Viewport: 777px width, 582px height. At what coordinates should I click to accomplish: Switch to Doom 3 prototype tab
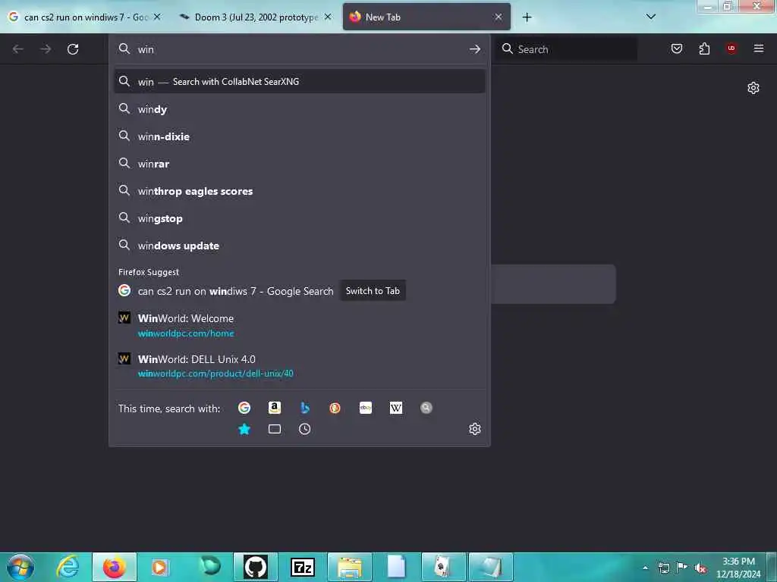click(x=255, y=17)
